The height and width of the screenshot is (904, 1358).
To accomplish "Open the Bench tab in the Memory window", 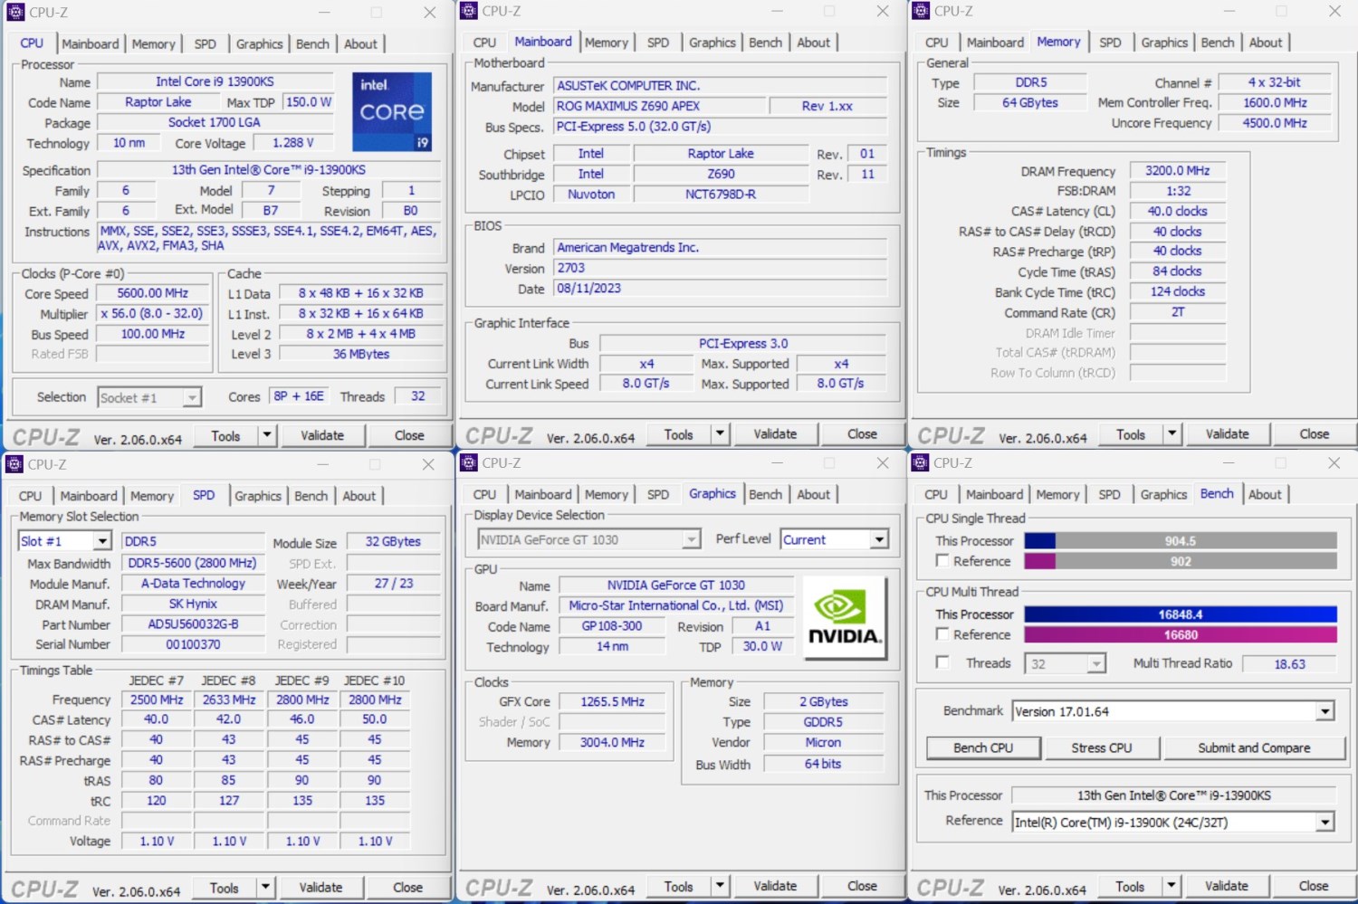I will (1217, 43).
